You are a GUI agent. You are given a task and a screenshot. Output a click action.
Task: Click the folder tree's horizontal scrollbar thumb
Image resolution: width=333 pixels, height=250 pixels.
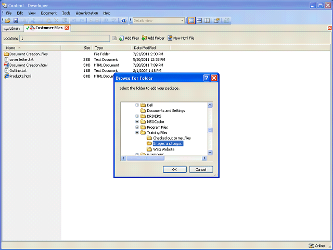(x=146, y=158)
